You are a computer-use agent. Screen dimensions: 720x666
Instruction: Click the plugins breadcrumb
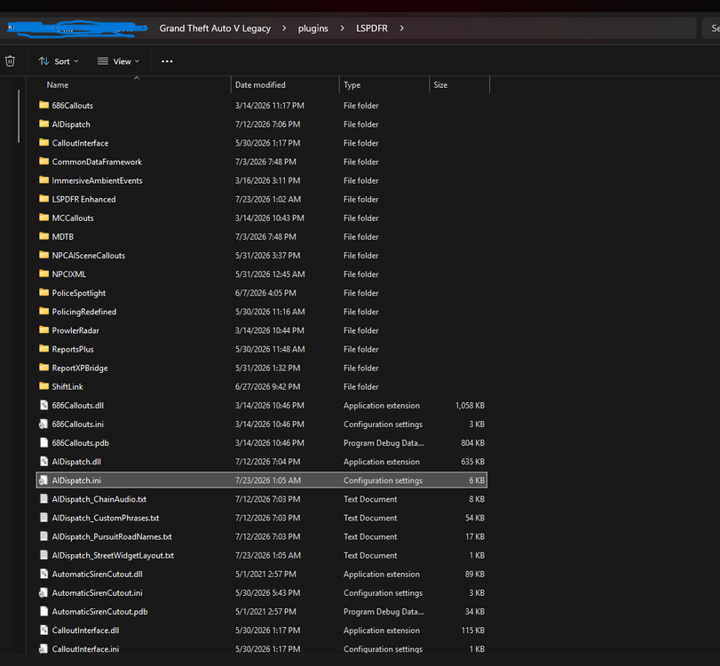click(x=313, y=28)
